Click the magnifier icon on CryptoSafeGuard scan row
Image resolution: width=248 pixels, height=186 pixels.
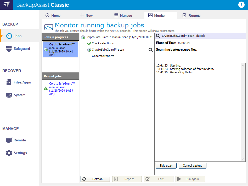151,50
